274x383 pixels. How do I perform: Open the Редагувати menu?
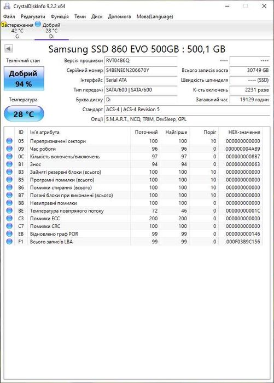[x=33, y=16]
